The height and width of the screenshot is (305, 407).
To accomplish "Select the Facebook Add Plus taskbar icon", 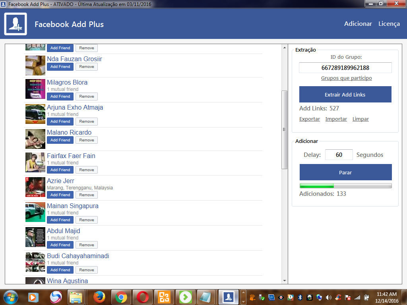I will [229, 297].
